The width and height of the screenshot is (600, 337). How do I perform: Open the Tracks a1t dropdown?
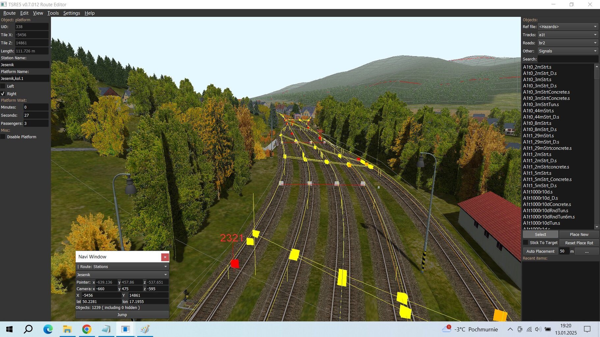click(x=568, y=35)
